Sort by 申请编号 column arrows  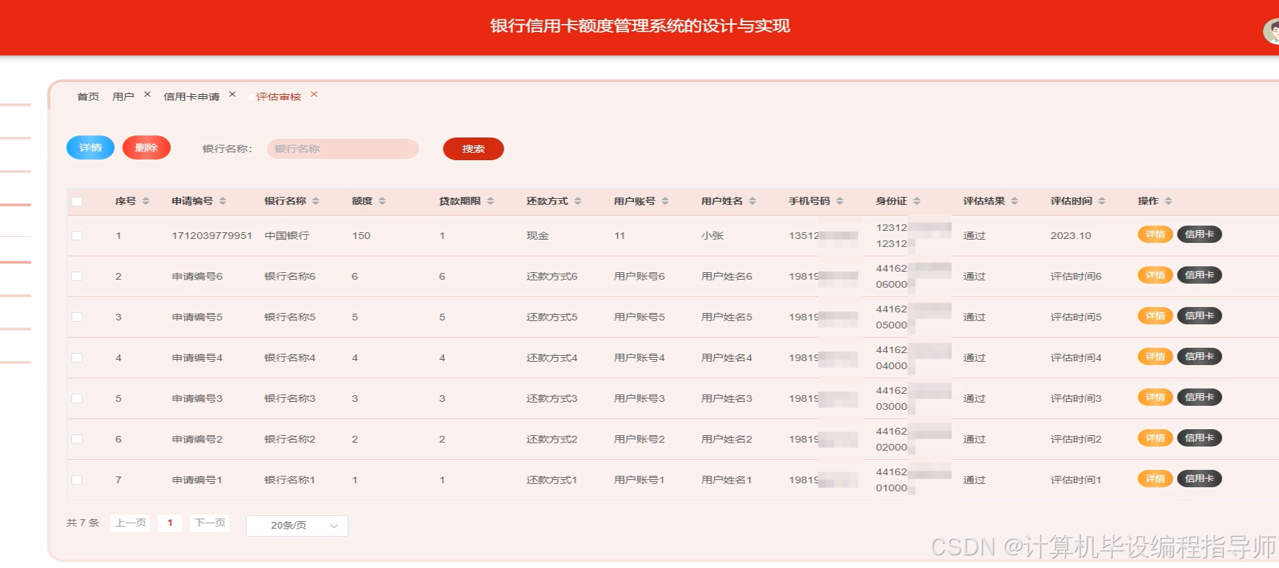[222, 201]
